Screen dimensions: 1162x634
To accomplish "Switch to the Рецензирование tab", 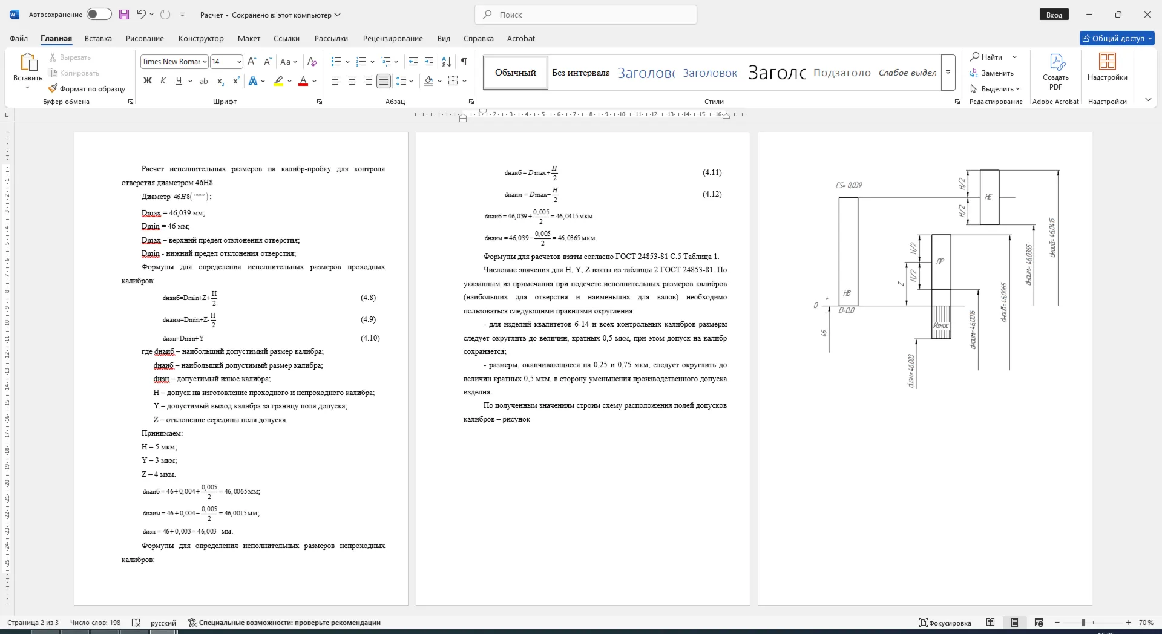I will pyautogui.click(x=393, y=38).
